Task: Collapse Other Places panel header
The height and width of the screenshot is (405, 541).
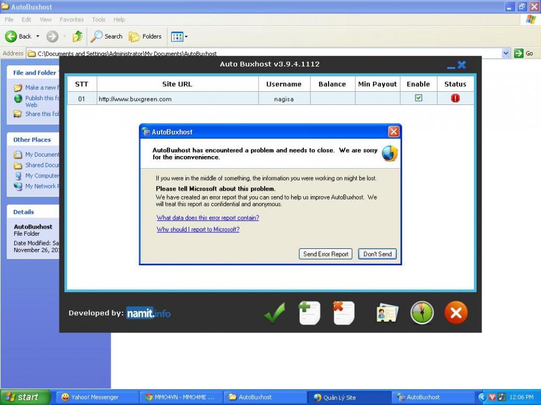Action: click(x=34, y=140)
